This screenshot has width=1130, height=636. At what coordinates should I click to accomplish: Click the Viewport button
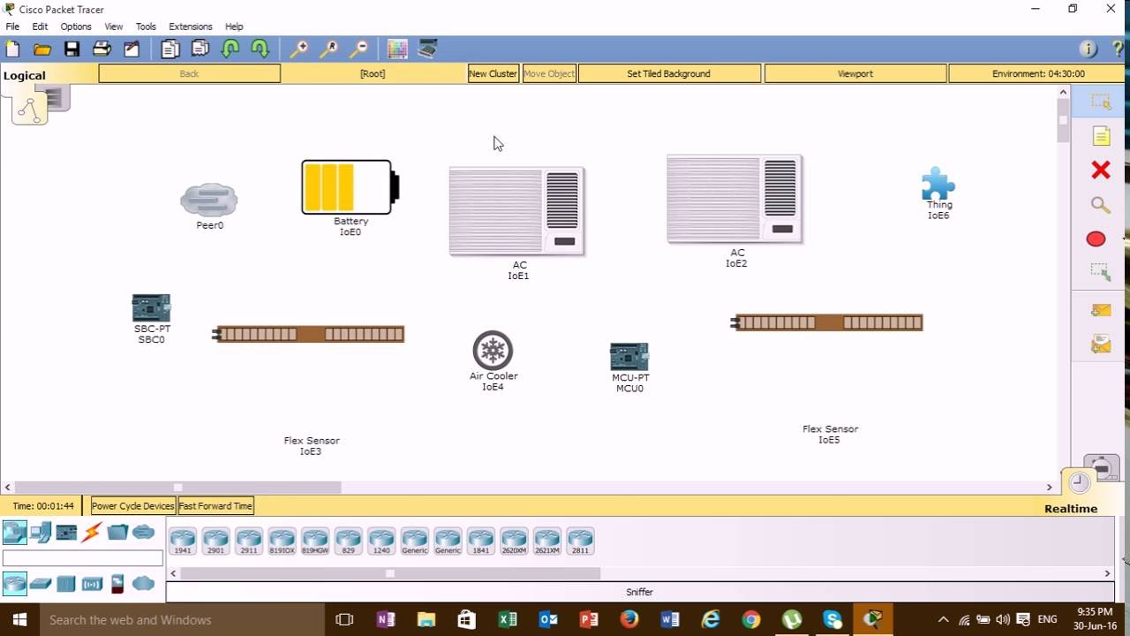coord(855,73)
